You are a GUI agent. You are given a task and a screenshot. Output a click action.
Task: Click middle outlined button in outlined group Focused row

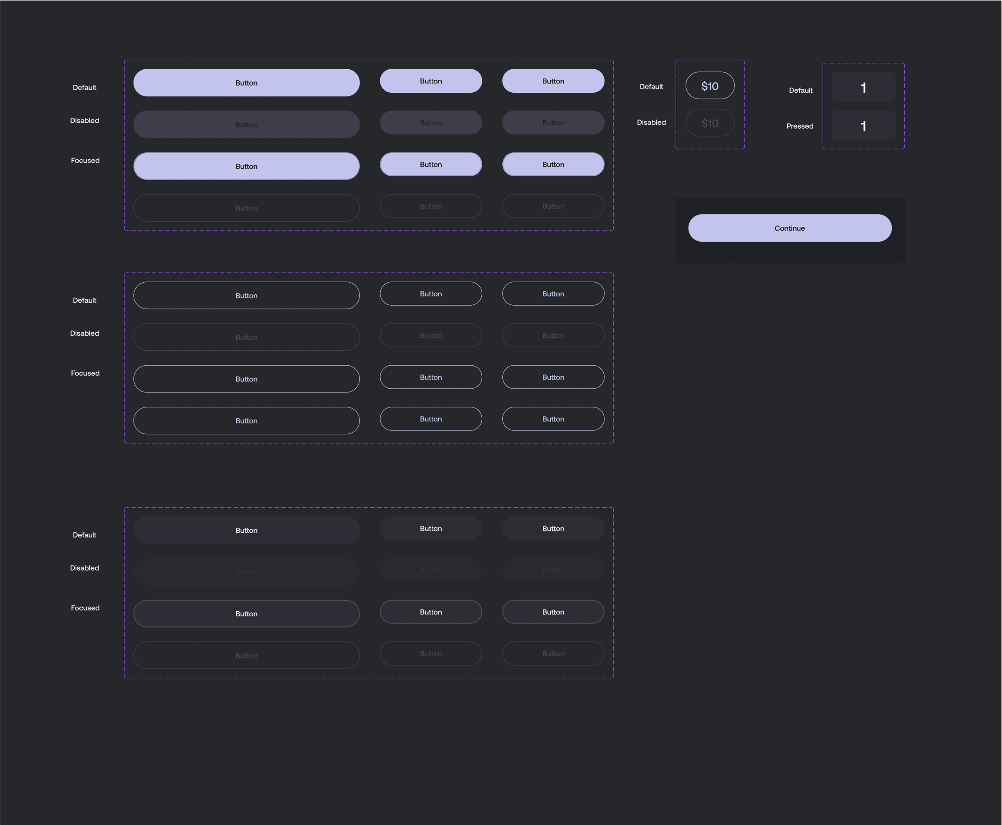point(431,377)
